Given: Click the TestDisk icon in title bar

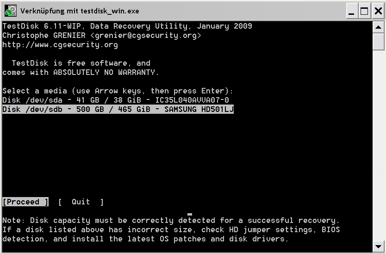Looking at the screenshot, I should (x=11, y=11).
